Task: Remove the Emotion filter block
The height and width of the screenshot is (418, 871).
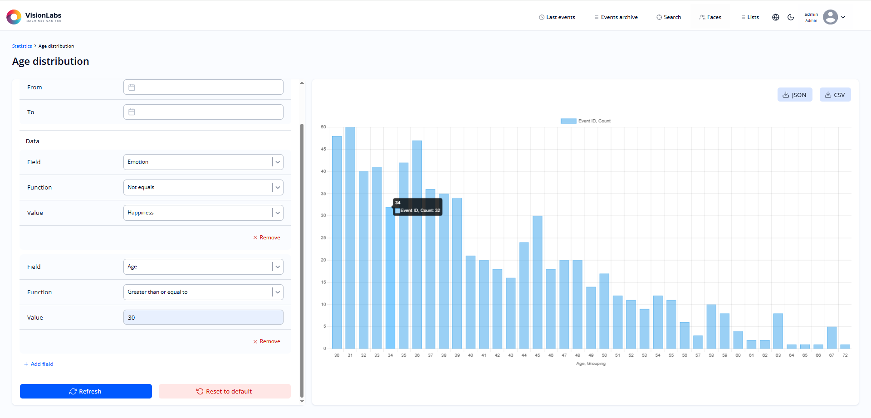Action: pyautogui.click(x=266, y=238)
